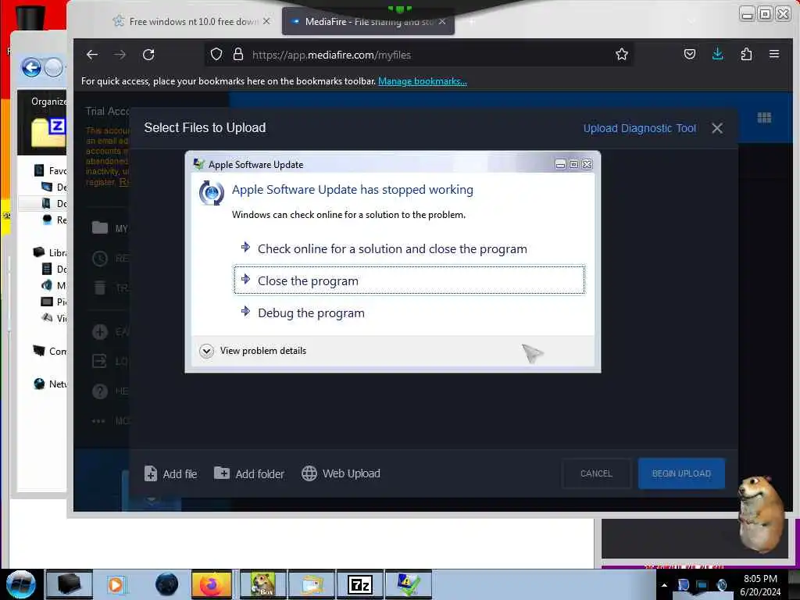The width and height of the screenshot is (800, 600).
Task: Open the Firefox downloads panel
Action: pos(717,54)
